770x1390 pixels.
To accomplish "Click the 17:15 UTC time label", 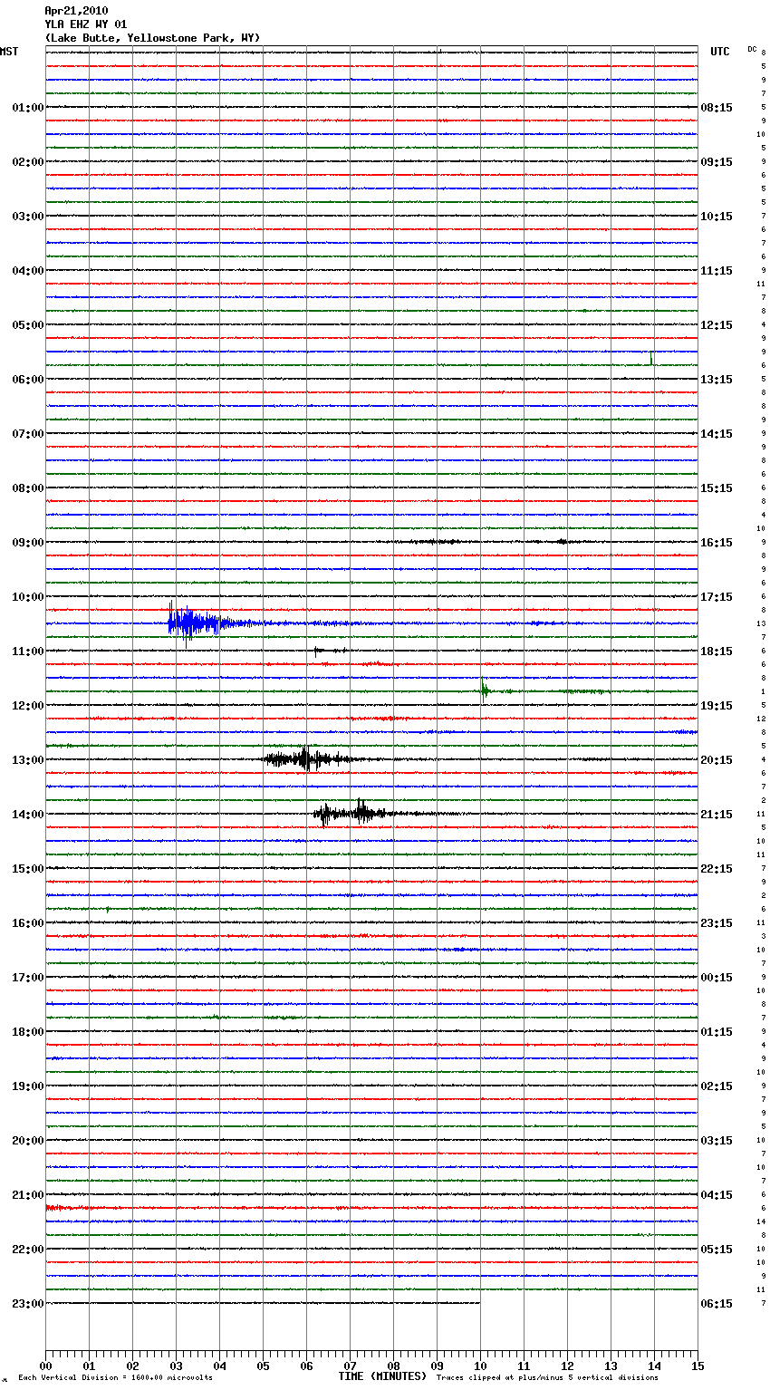I will [717, 597].
